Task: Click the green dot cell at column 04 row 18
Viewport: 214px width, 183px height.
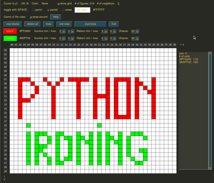Action: [x=28, y=125]
